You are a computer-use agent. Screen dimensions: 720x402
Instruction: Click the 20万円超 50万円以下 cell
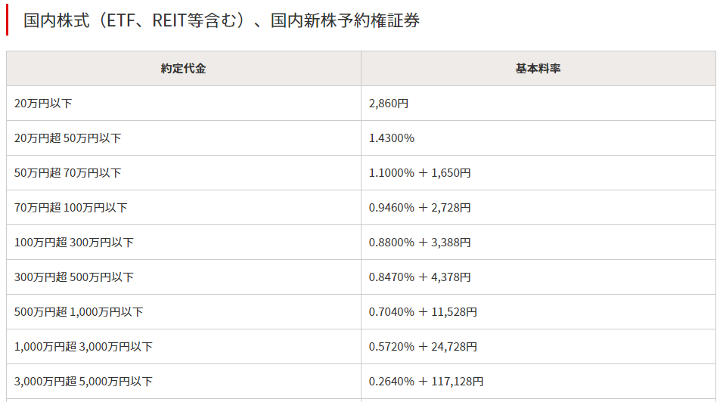point(184,138)
